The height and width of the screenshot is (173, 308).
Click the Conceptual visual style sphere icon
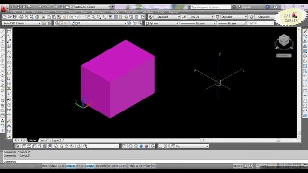tap(146, 146)
